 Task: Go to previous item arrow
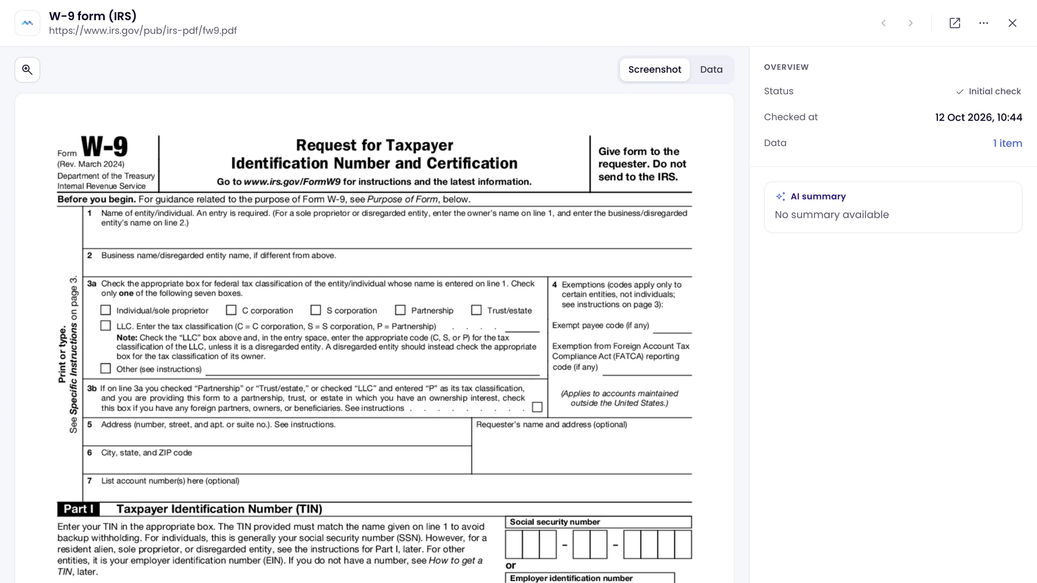884,23
